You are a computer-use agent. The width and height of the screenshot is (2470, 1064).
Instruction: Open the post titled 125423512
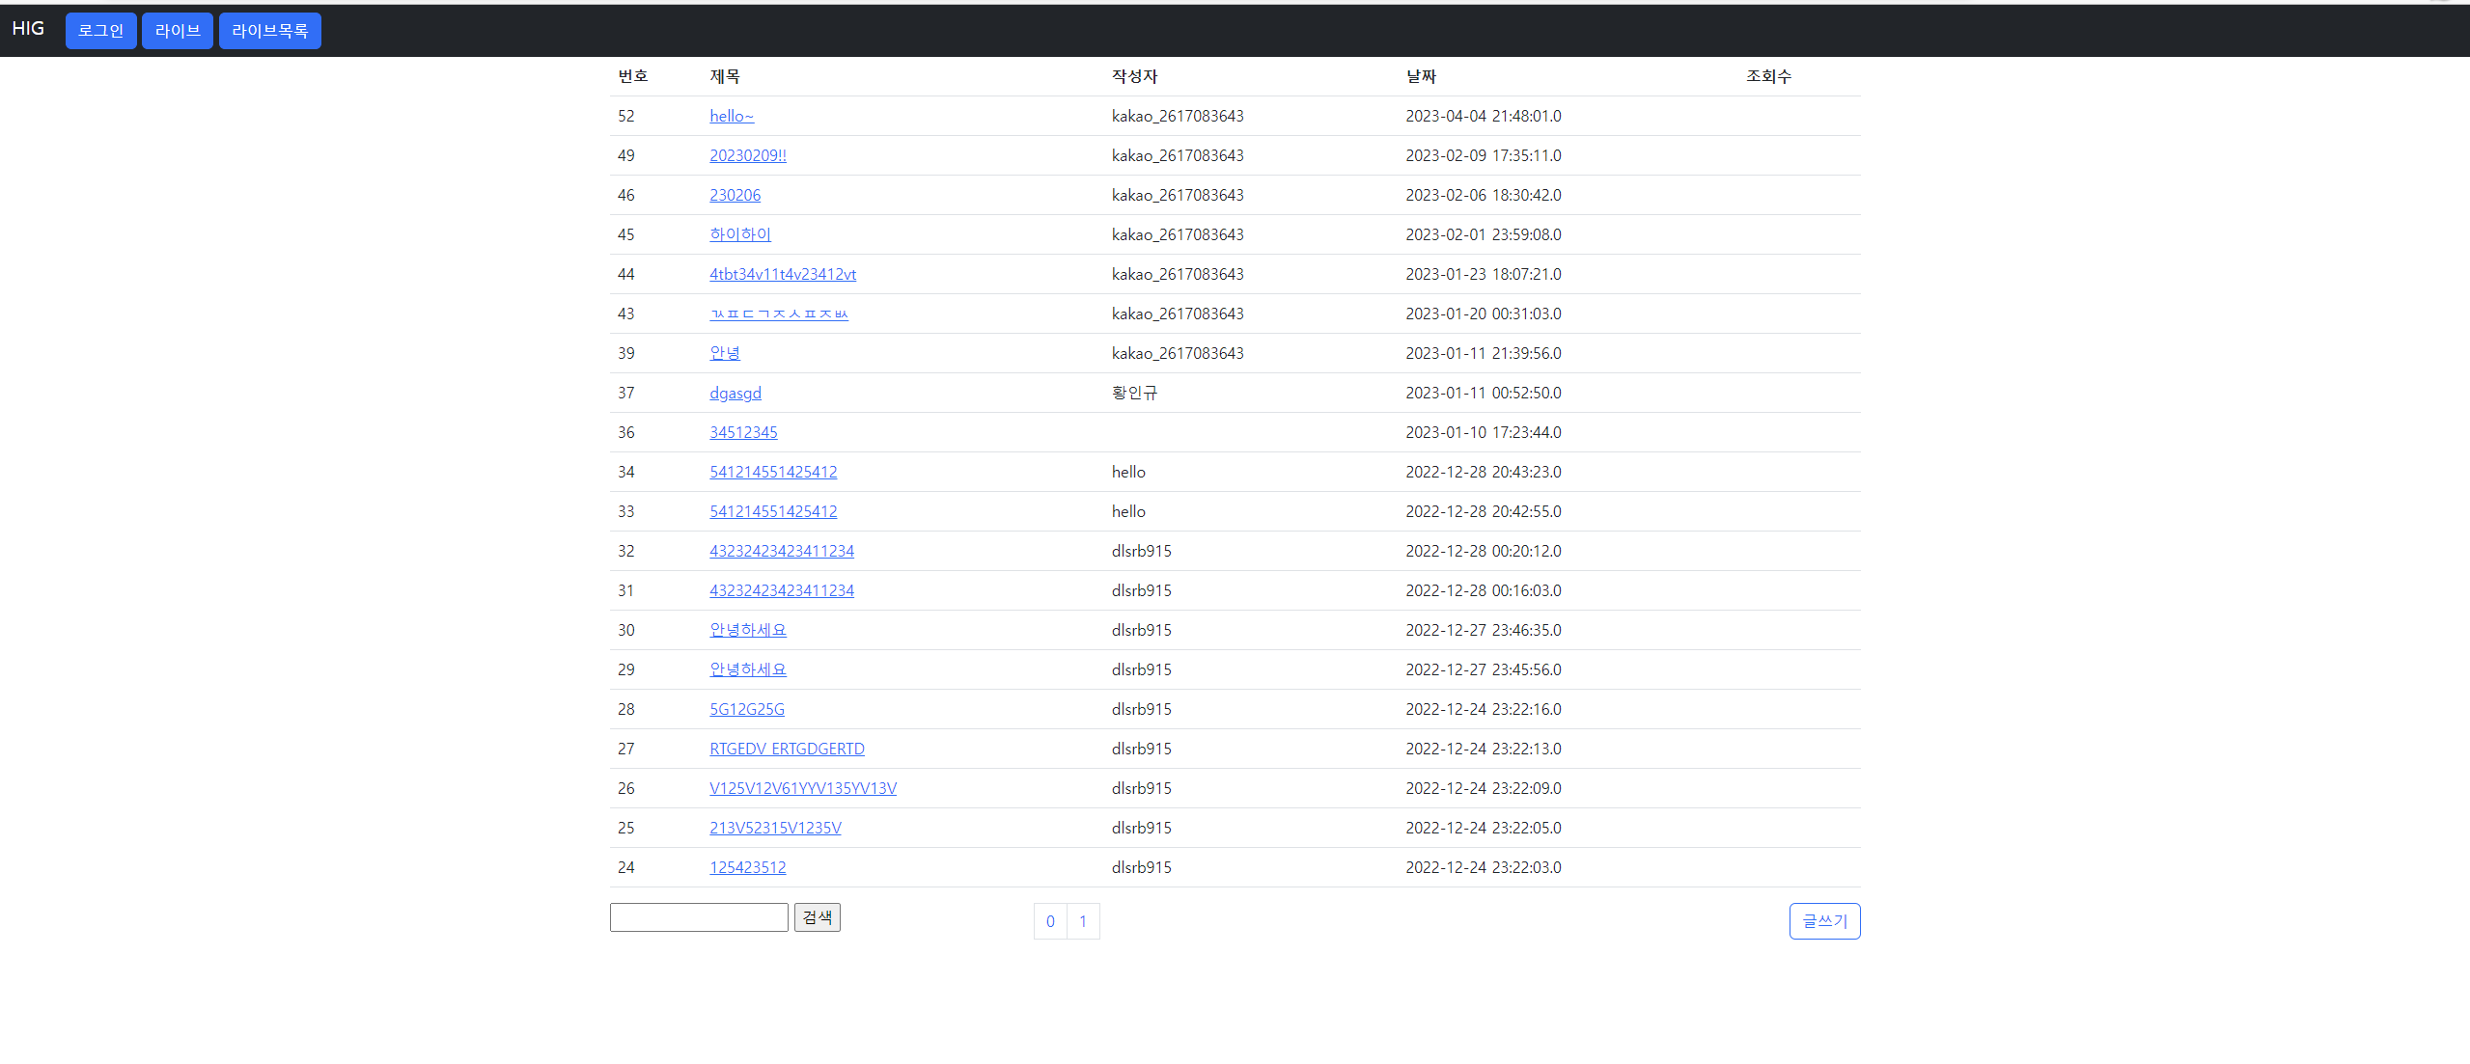(x=747, y=867)
